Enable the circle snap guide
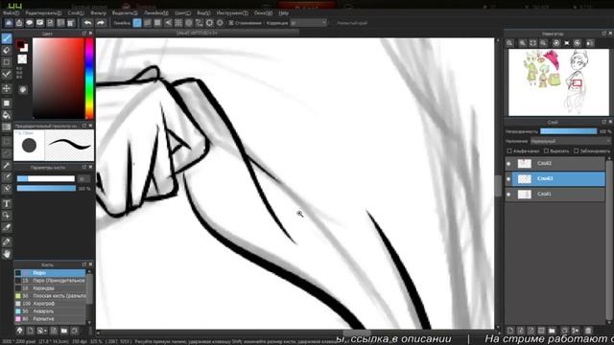Image resolution: width=614 pixels, height=345 pixels. pyautogui.click(x=188, y=23)
